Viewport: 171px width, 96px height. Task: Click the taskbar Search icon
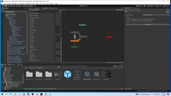point(6,94)
